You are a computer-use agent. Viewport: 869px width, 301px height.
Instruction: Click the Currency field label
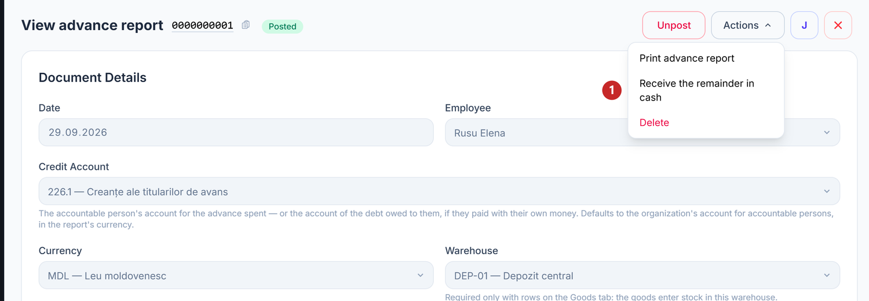click(60, 251)
